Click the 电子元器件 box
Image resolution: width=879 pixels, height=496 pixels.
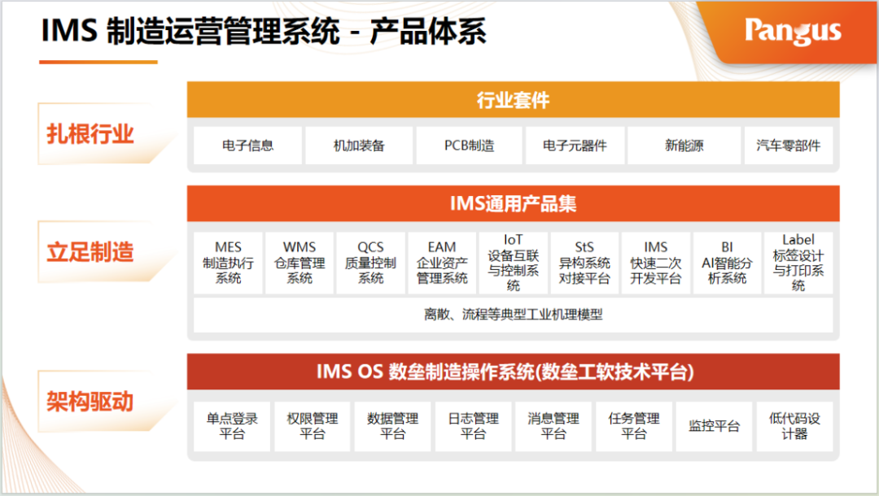pos(575,146)
